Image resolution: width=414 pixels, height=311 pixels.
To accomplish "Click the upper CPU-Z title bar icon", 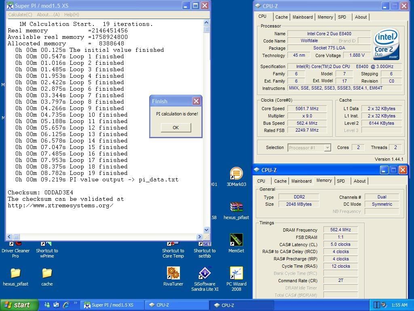I will [x=258, y=6].
